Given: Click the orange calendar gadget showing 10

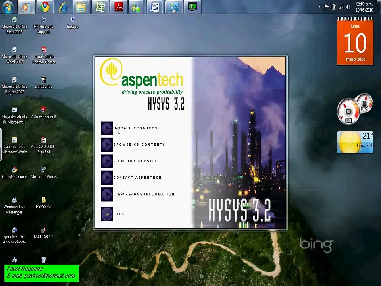Looking at the screenshot, I should [x=355, y=41].
